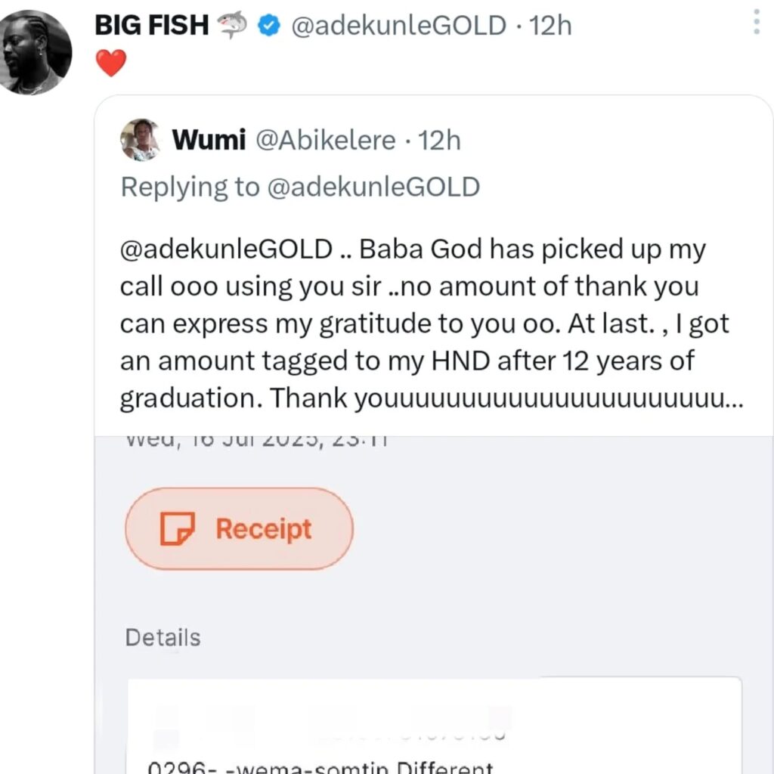Open Wumi's small profile avatar
The height and width of the screenshot is (774, 774).
(x=141, y=141)
